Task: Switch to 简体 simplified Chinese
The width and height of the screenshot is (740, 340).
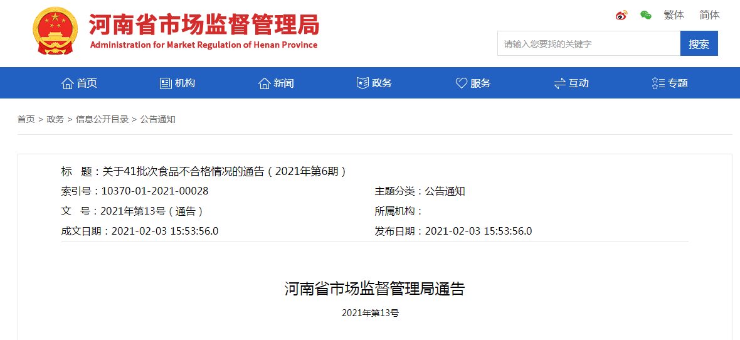Action: [710, 15]
